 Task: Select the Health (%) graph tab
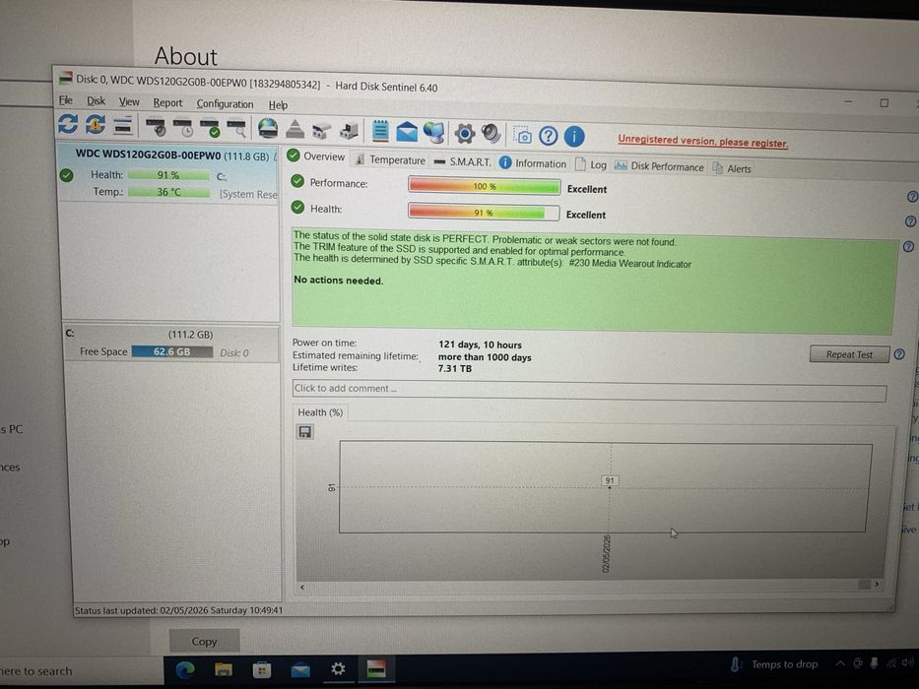click(x=320, y=412)
